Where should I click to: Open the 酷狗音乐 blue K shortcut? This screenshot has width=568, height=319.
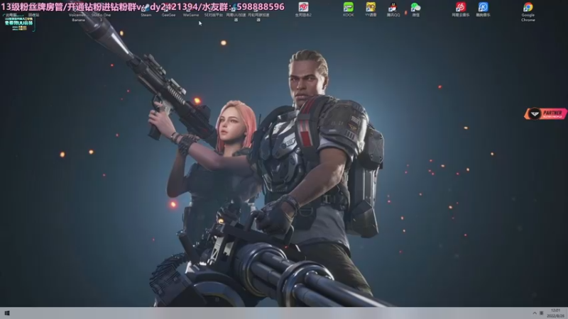[483, 9]
